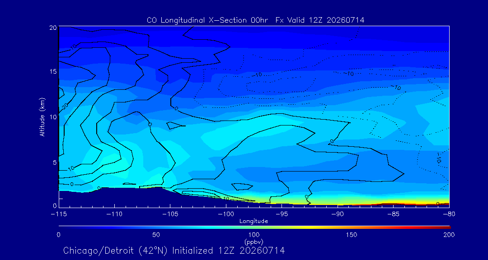Click the -80 longitude tick label
Screen dimensions: 488x260
(449, 214)
